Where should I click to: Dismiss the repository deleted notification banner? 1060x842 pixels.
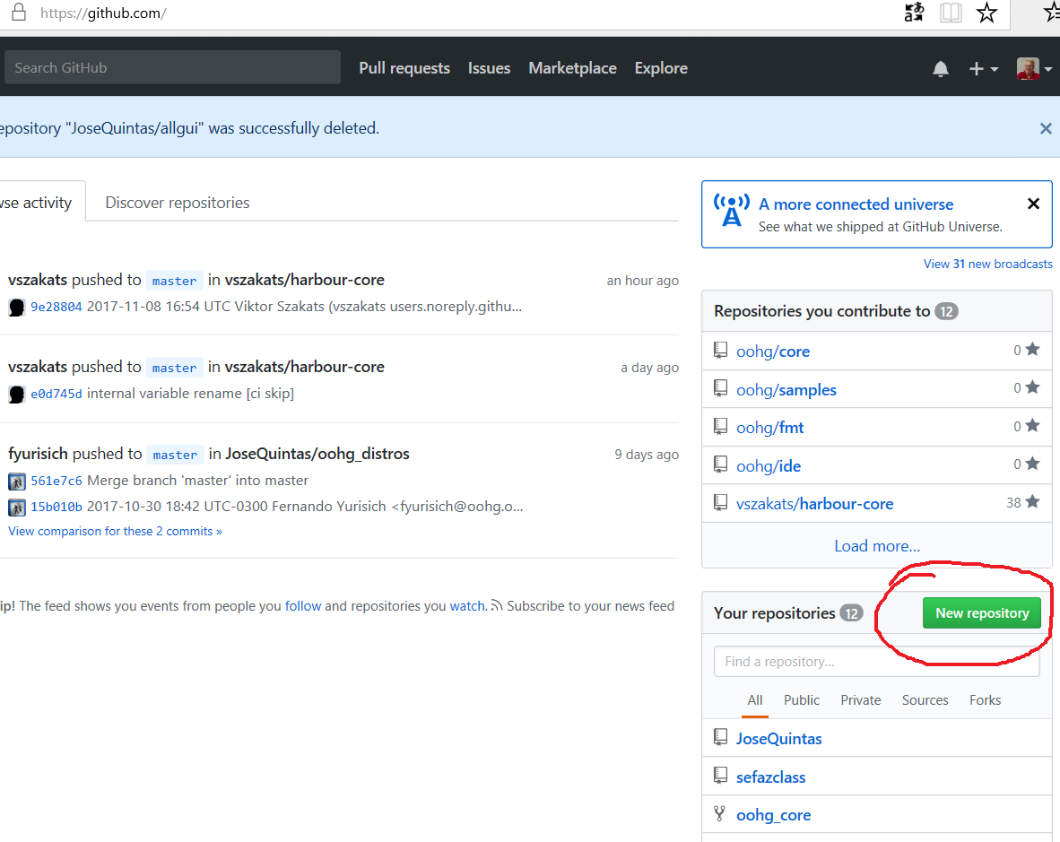point(1045,128)
